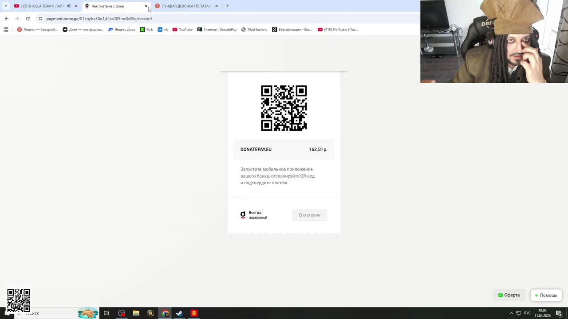Open the Мой баланс bookmark
Viewport: 568px width, 319px height.
pos(254,30)
